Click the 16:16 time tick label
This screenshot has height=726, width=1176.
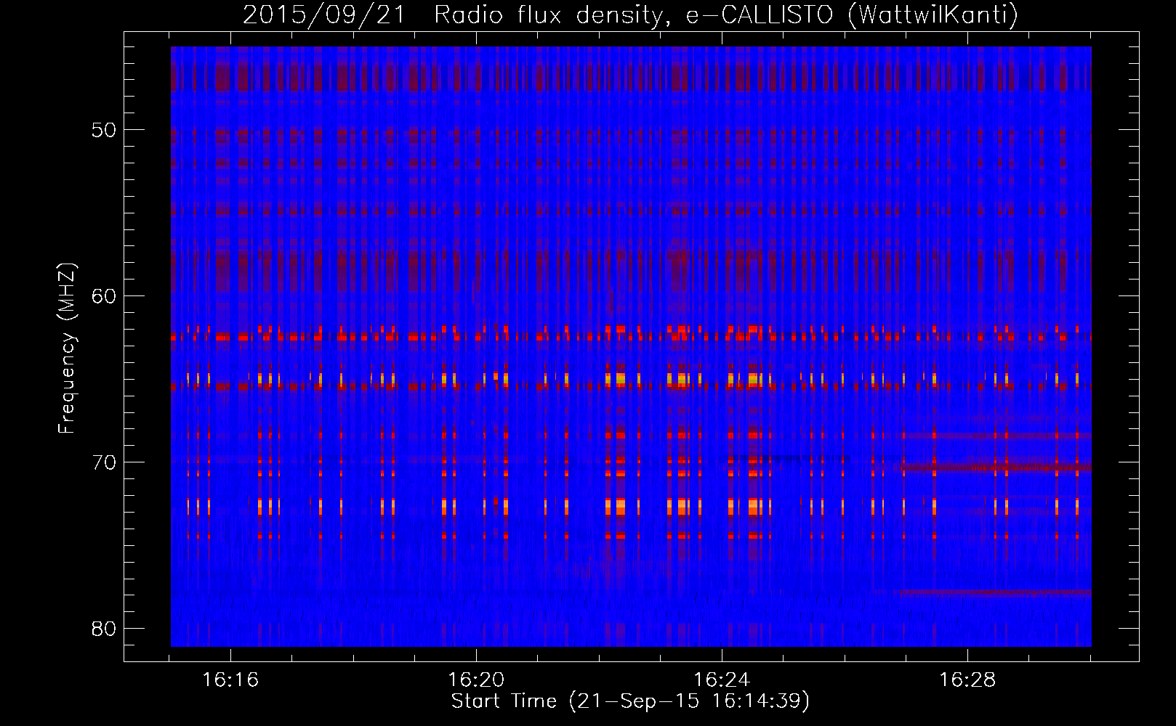[230, 680]
